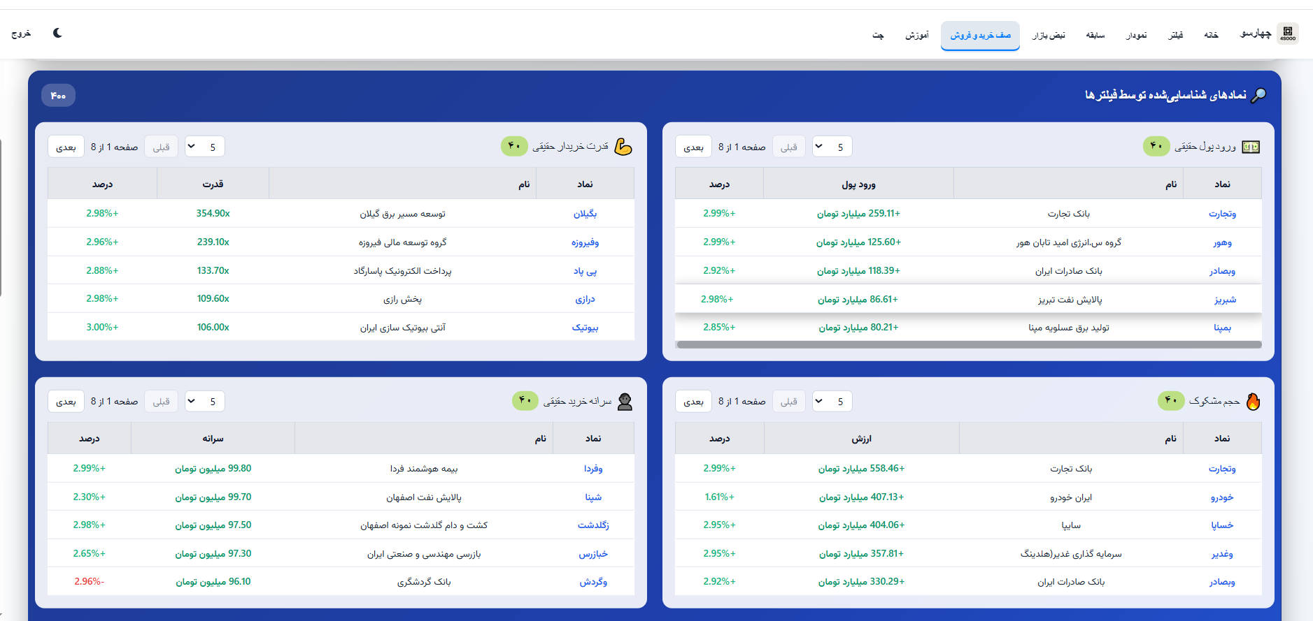Open page-size dropdown in قدرت خریدار حقیقی panel
This screenshot has width=1313, height=621.
pos(204,147)
